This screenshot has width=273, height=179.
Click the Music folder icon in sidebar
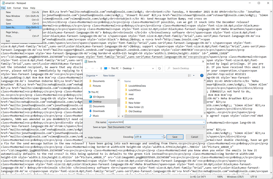tap(90, 116)
